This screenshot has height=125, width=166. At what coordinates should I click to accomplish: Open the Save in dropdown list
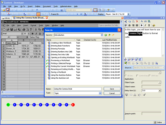pyautogui.click(x=102, y=35)
